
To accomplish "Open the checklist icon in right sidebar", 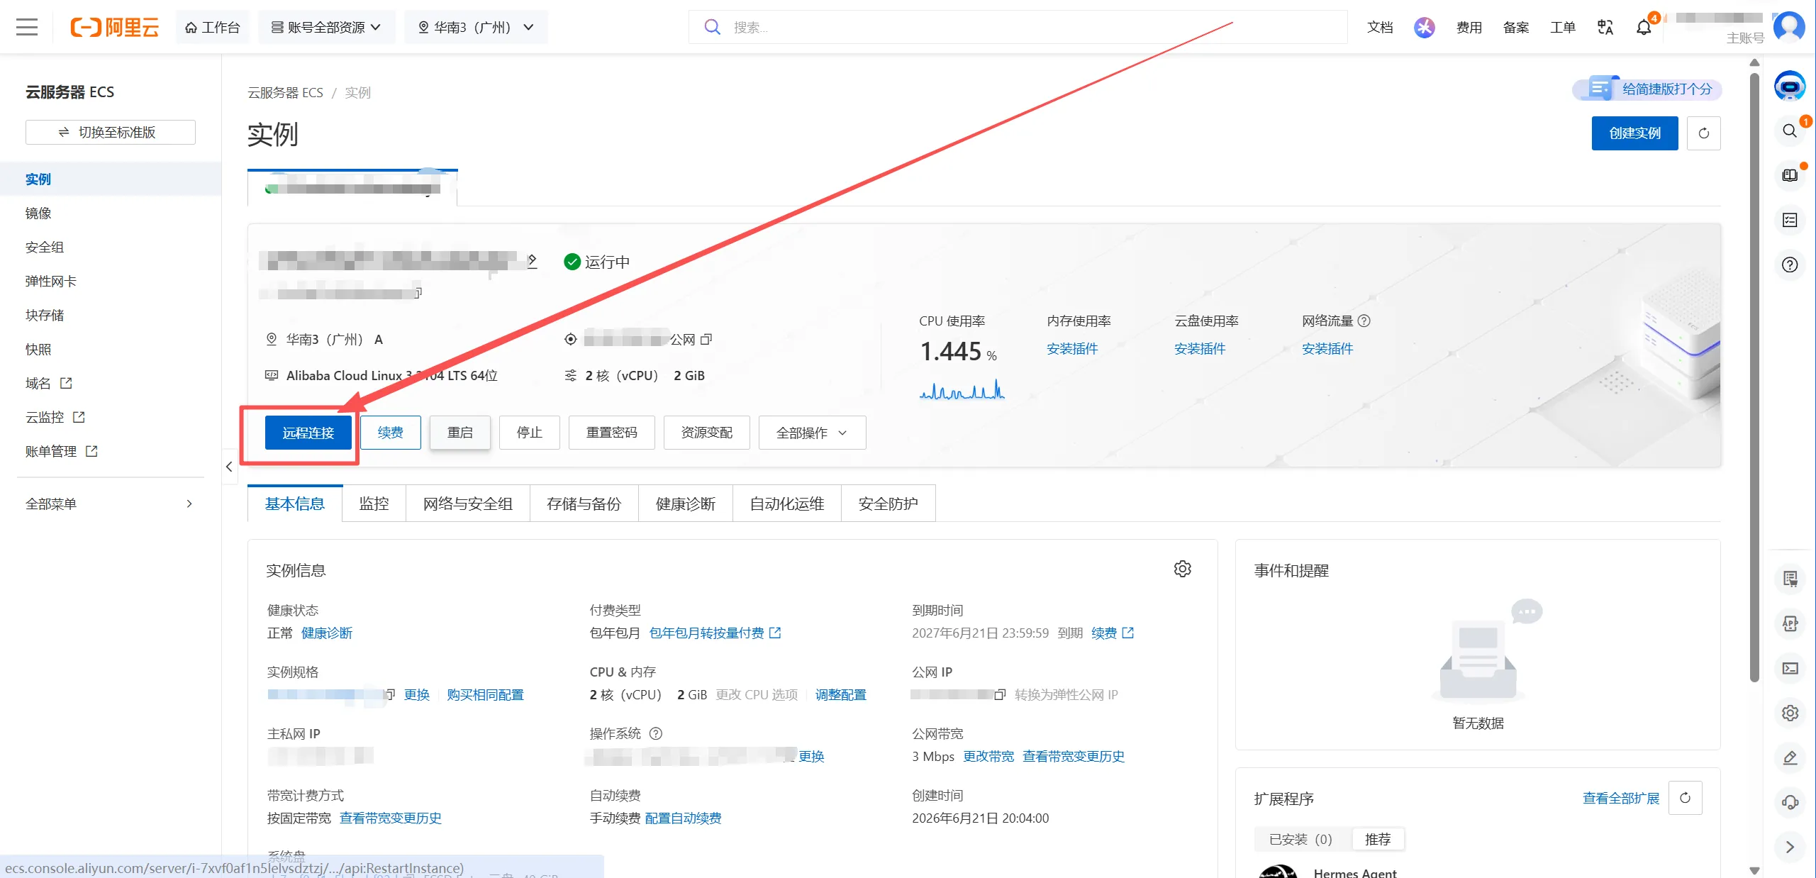I will 1790,220.
